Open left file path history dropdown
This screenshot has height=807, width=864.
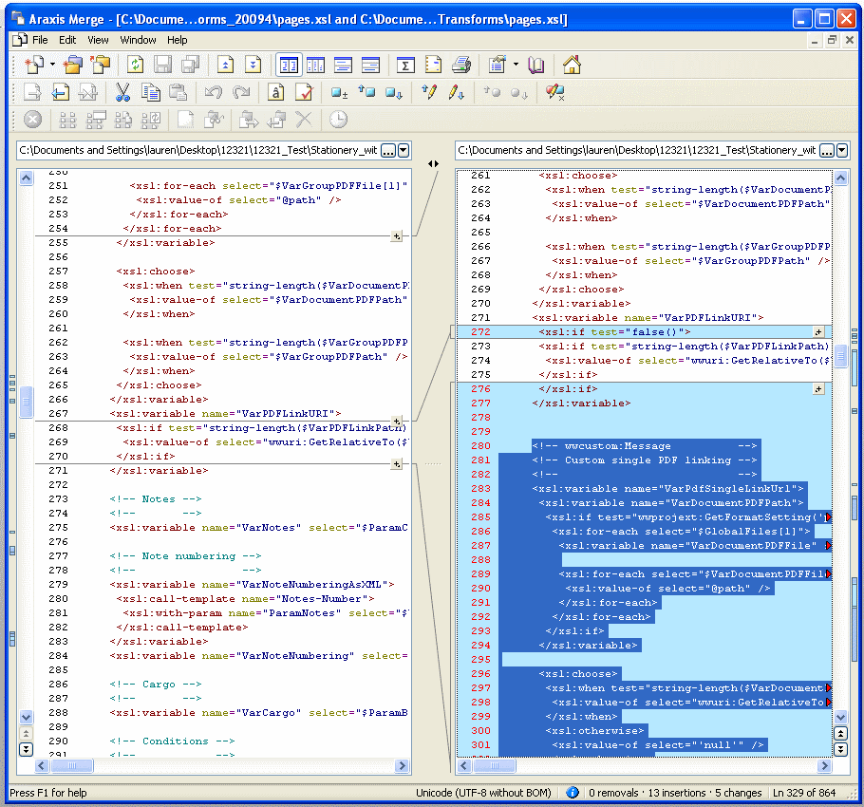coord(404,150)
